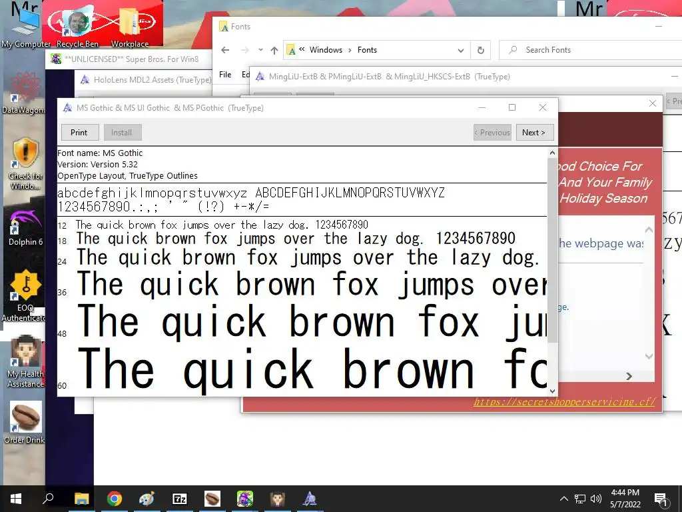Open My Computer desktop icon
This screenshot has width=682, height=512.
click(26, 26)
